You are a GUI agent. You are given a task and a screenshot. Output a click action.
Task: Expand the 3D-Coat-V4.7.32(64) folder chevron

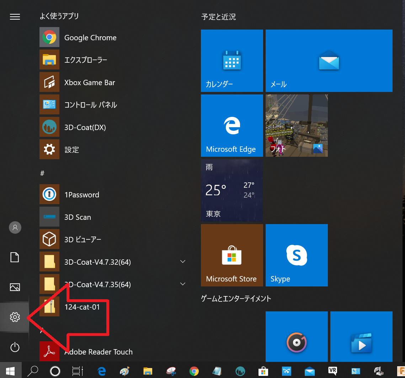(x=183, y=262)
